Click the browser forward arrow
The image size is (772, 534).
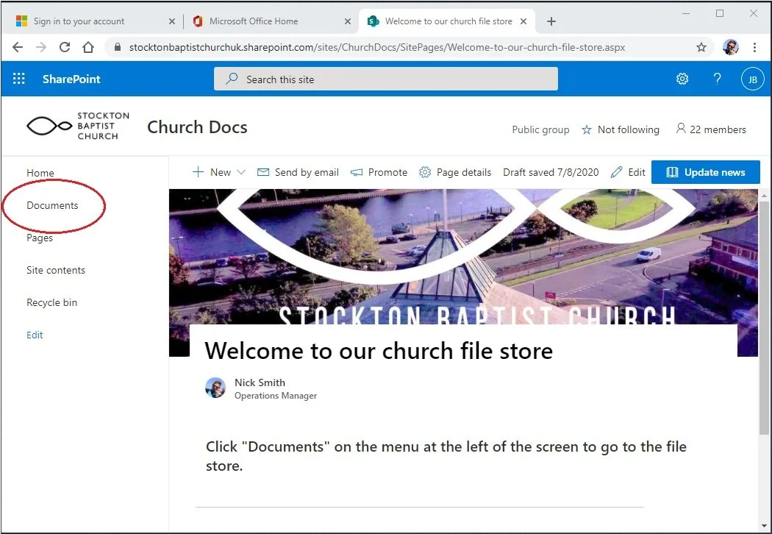click(x=41, y=47)
